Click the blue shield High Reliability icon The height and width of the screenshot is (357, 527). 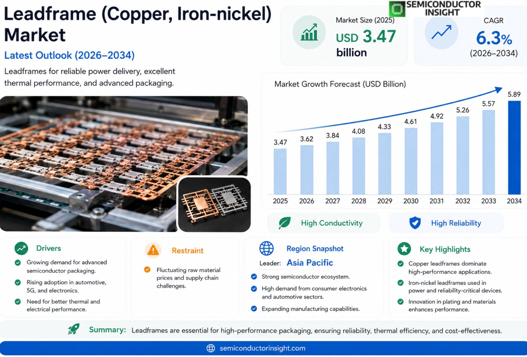click(x=415, y=223)
